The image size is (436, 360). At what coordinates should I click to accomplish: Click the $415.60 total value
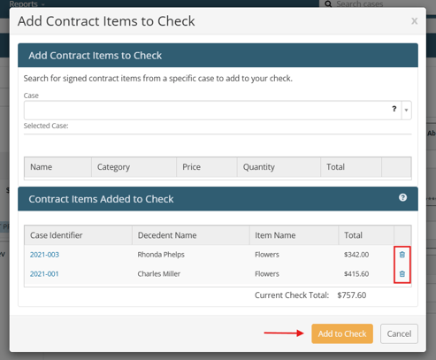tap(356, 274)
